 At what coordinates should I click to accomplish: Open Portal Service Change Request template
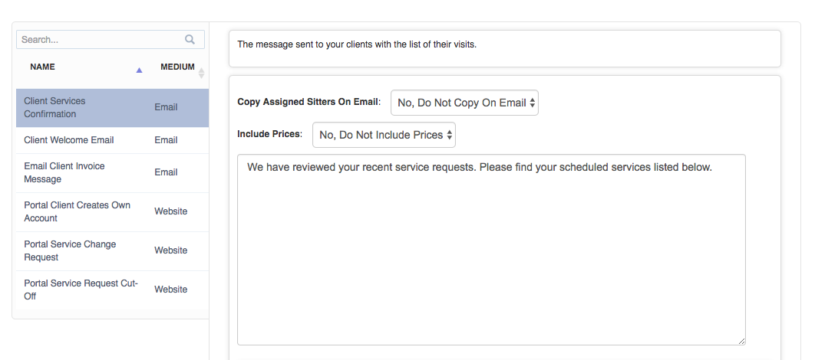point(112,251)
